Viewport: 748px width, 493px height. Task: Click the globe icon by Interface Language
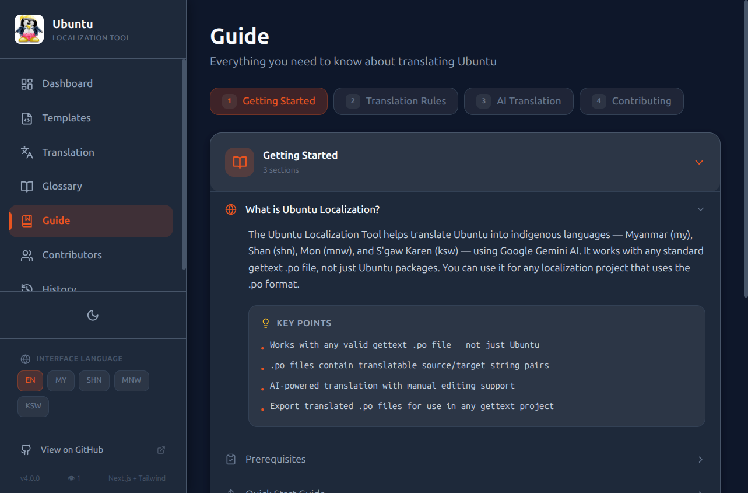(x=25, y=359)
